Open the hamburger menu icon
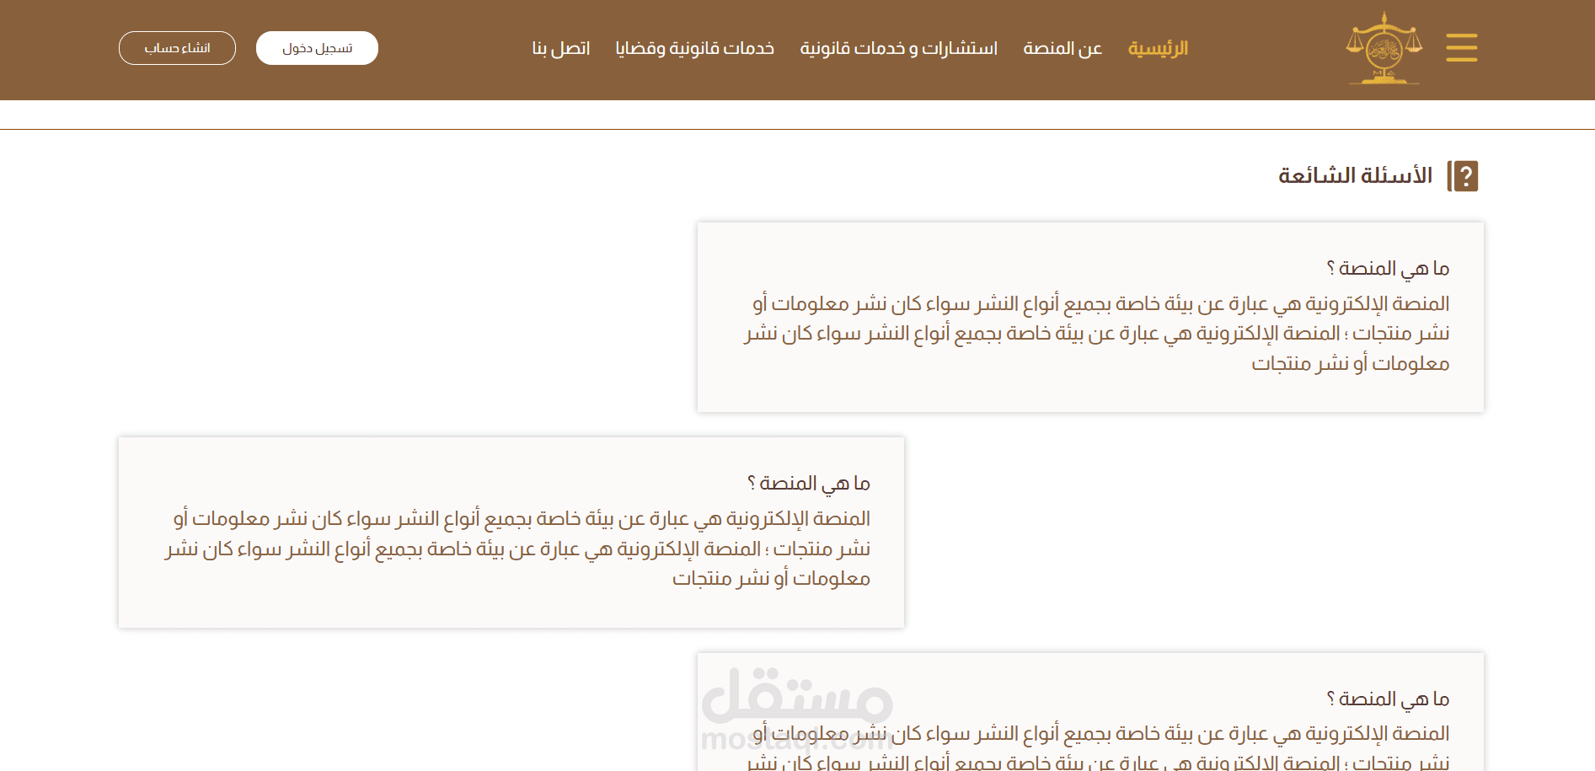Screen dimensions: 1595x771 pos(1462,47)
